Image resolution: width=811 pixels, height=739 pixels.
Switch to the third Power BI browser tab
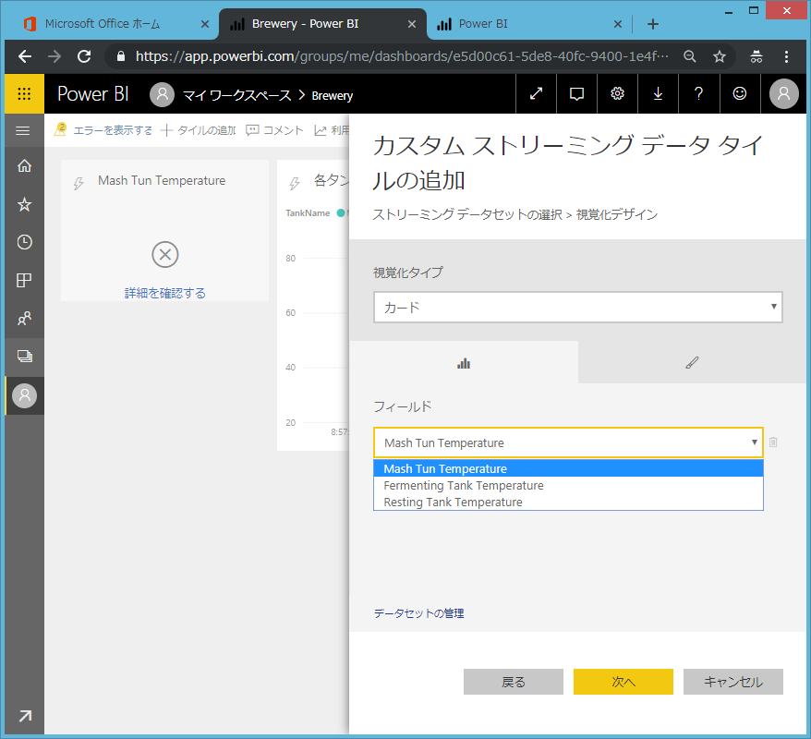click(483, 24)
